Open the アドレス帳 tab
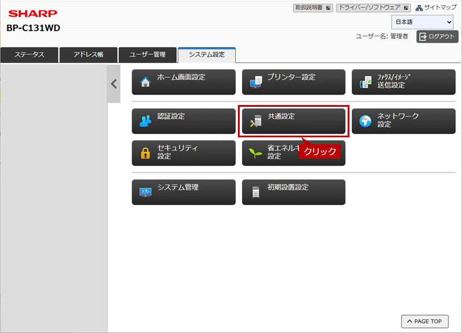Image resolution: width=462 pixels, height=333 pixels. [88, 55]
